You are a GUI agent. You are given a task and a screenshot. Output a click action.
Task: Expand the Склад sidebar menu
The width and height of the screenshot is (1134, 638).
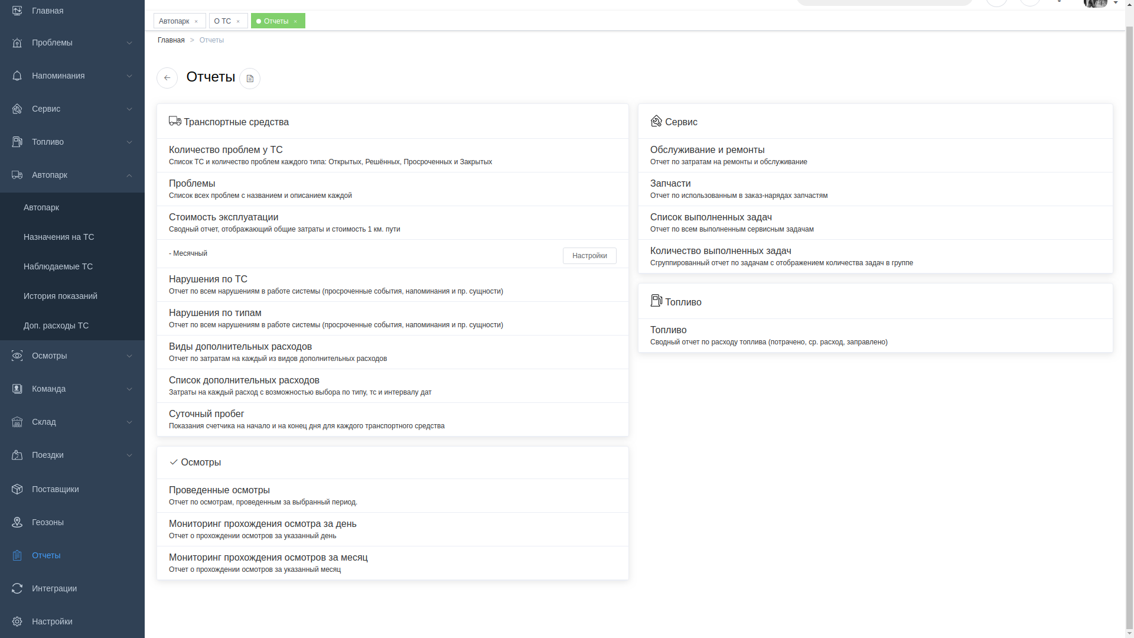pyautogui.click(x=129, y=422)
